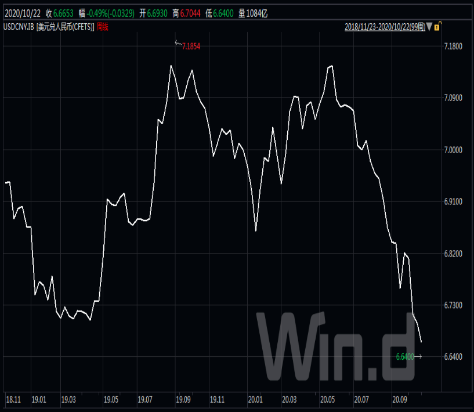Click the green 6.6400 low price marker
Viewport: 474px width, 412px height.
click(x=404, y=357)
